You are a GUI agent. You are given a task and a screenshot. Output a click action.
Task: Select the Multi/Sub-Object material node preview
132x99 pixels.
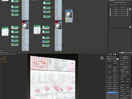[69, 15]
